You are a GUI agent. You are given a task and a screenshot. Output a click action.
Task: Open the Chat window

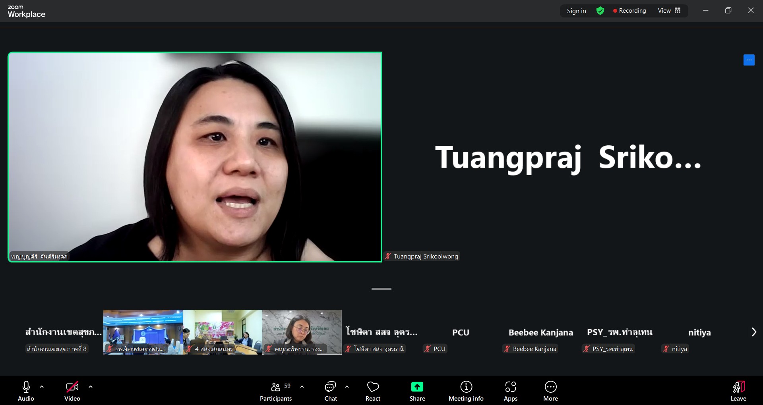[x=330, y=391]
